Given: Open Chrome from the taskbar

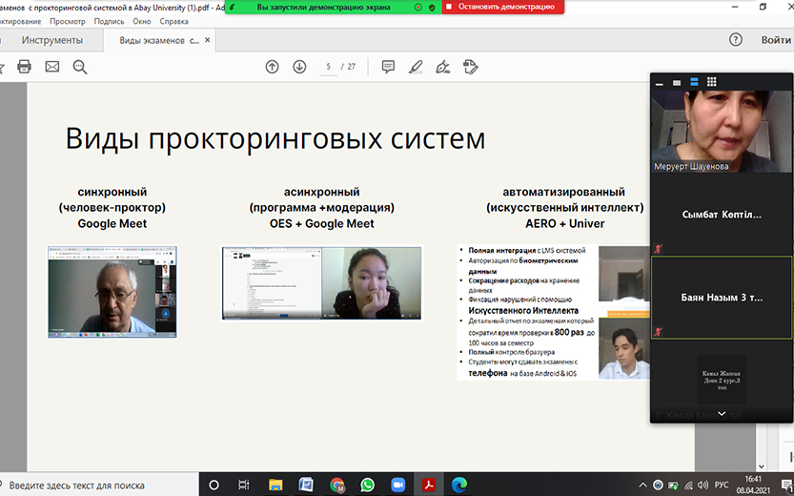Looking at the screenshot, I should pos(336,485).
